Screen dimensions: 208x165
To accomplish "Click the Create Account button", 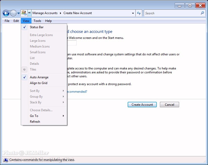I will [142, 105].
